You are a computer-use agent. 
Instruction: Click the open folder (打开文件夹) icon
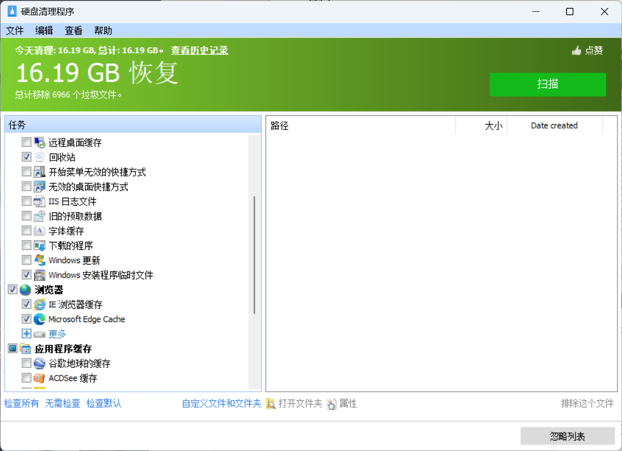tap(271, 404)
